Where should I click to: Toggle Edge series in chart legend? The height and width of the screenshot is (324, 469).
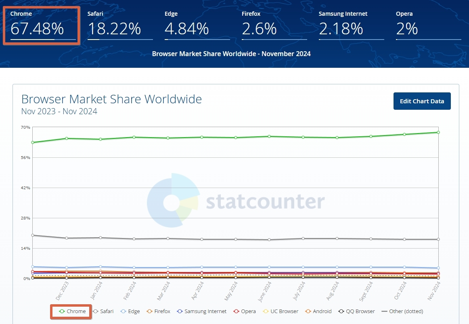[130, 311]
